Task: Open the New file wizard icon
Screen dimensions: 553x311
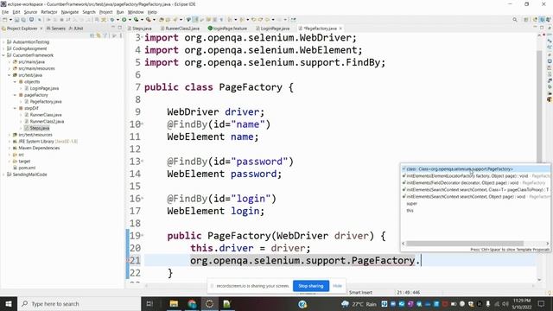Action: pyautogui.click(x=5, y=20)
